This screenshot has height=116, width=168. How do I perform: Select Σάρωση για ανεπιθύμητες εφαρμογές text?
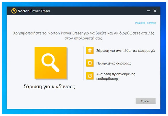[x=126, y=50]
